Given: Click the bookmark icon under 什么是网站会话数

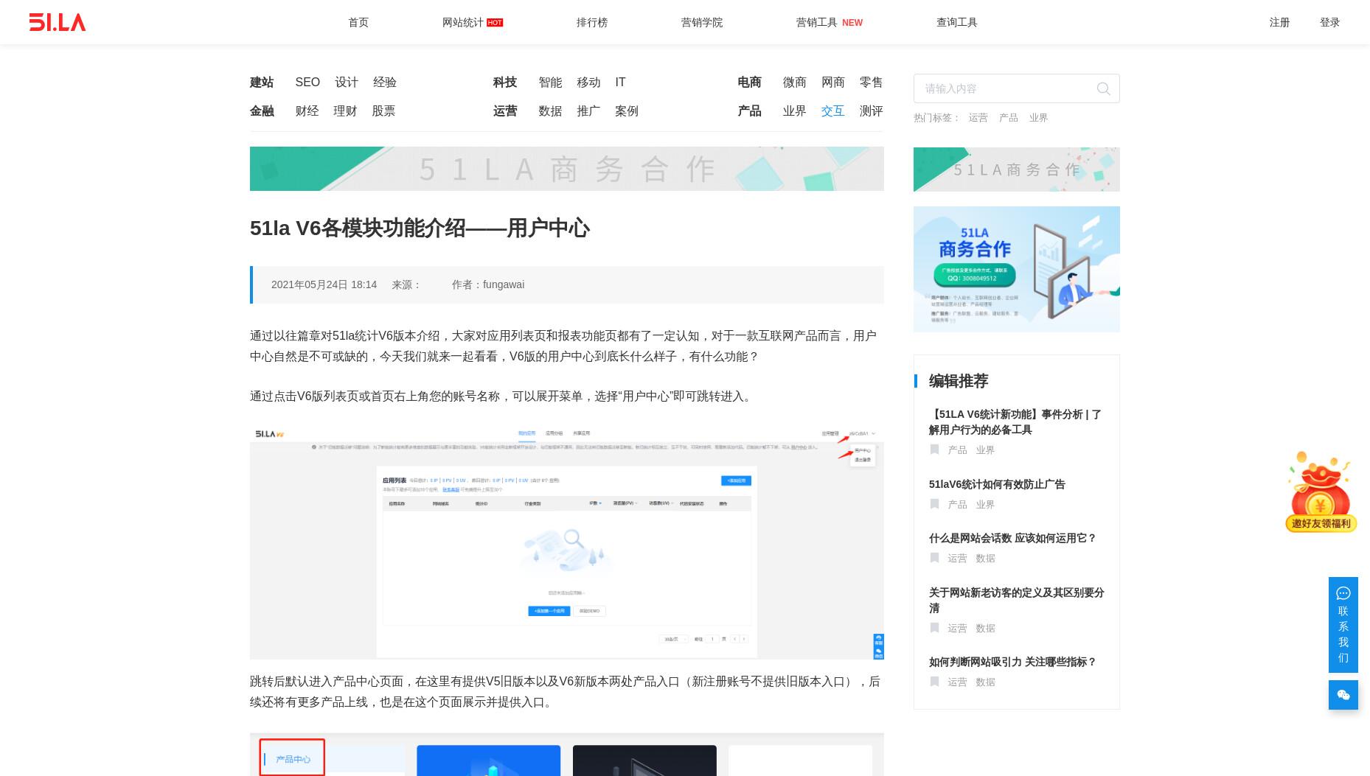Looking at the screenshot, I should click(x=934, y=558).
